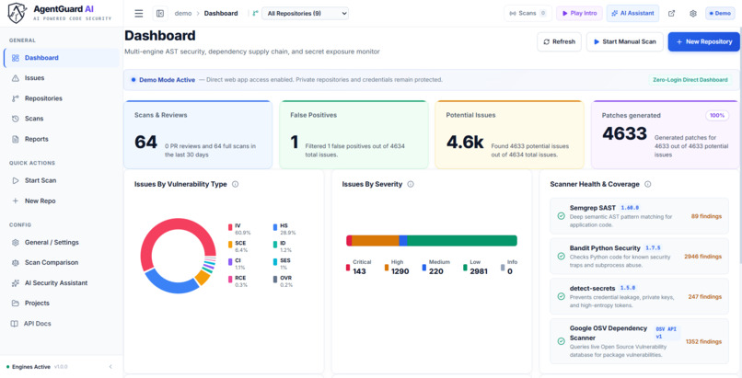
Task: Click the AI Security Assistant sparkle icon
Action: [15, 282]
